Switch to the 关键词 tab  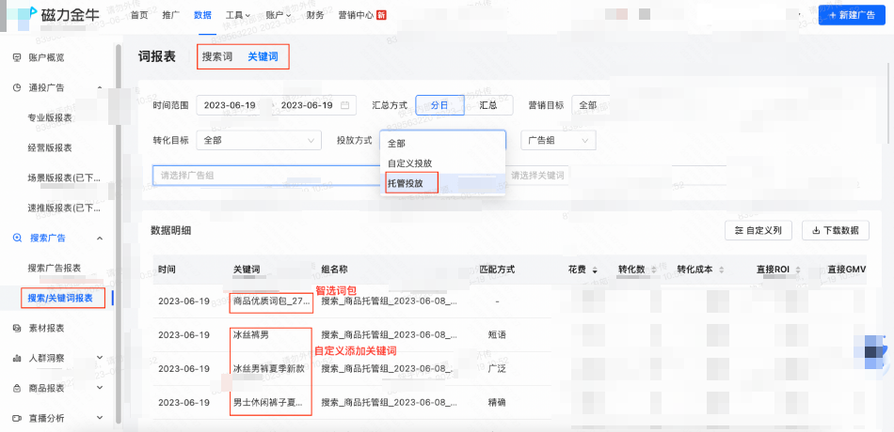tap(263, 57)
